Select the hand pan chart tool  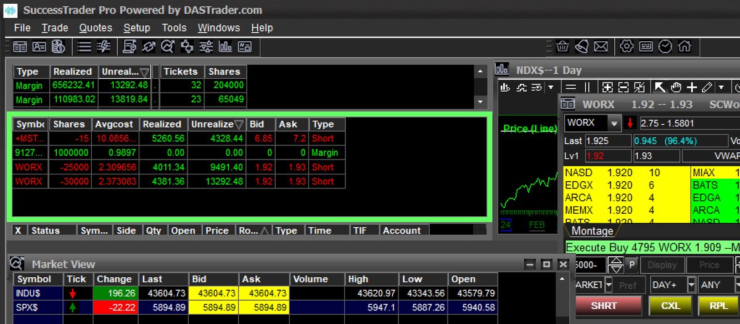pos(676,87)
